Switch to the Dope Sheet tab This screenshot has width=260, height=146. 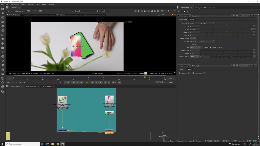coord(47,87)
